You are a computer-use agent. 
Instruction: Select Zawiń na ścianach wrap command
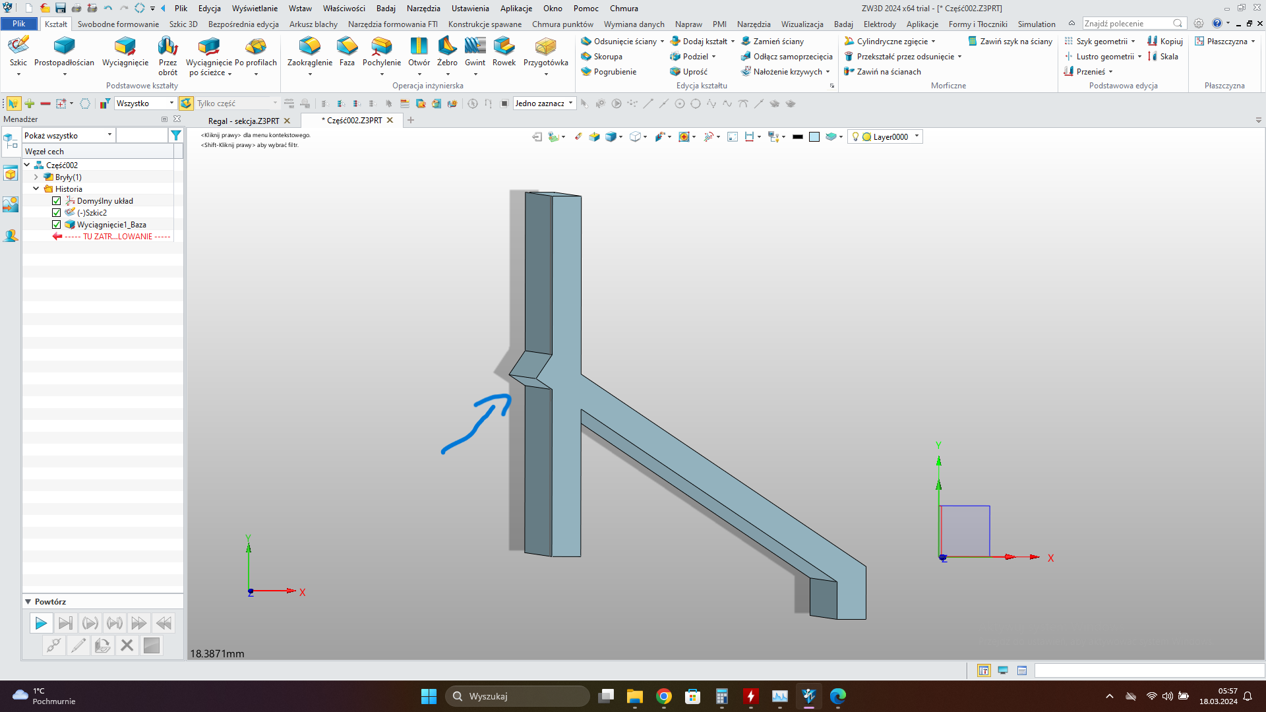[x=882, y=72]
